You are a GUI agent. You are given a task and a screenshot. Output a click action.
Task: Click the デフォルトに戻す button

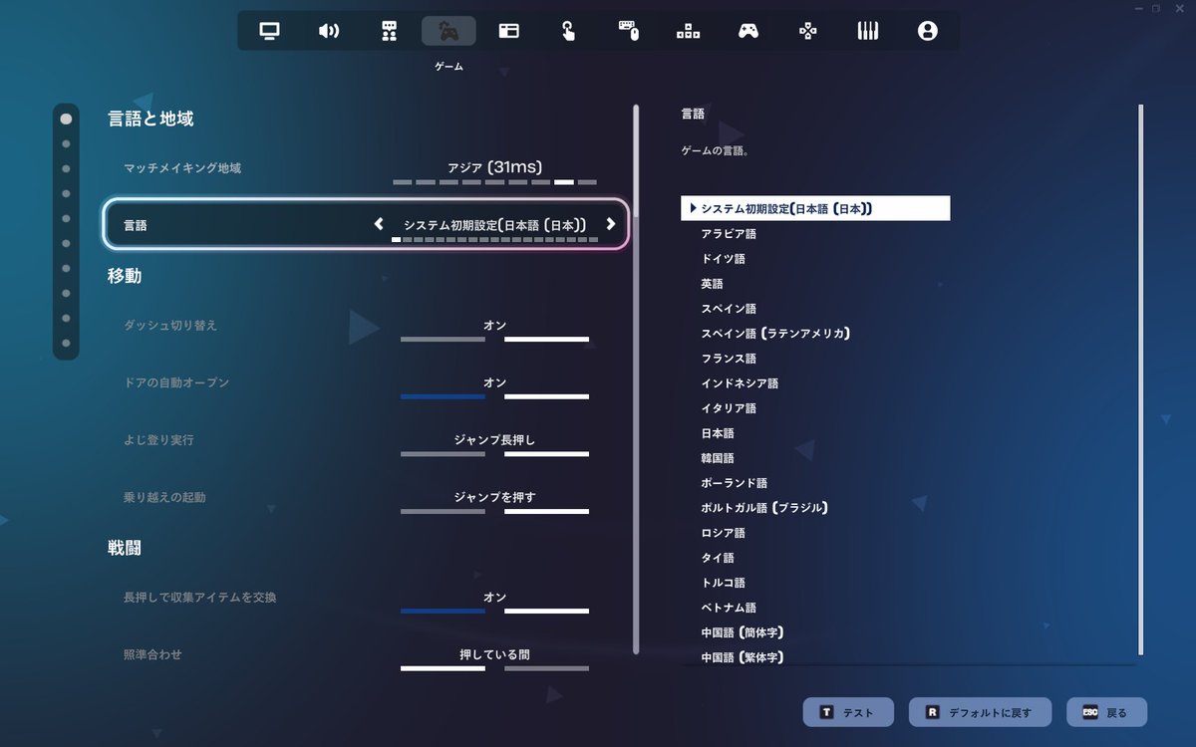tap(980, 712)
